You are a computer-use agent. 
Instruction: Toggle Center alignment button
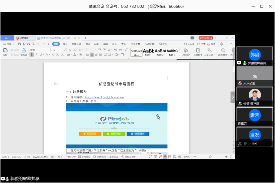click(x=92, y=55)
